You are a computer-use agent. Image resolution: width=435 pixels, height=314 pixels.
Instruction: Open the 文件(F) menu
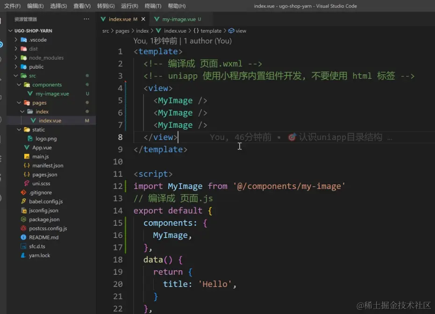[x=12, y=6]
